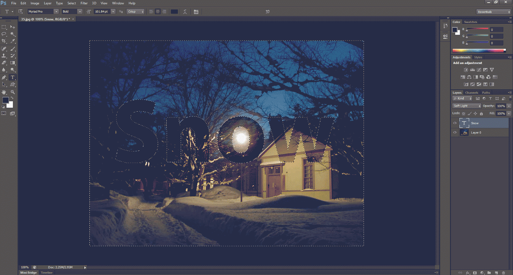Select the Spot Healing Brush tool
The image size is (513, 275).
coord(4,48)
